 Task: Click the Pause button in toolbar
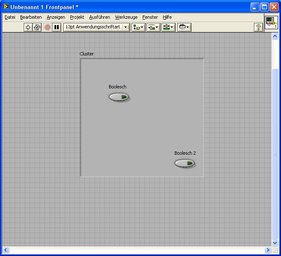(x=57, y=27)
